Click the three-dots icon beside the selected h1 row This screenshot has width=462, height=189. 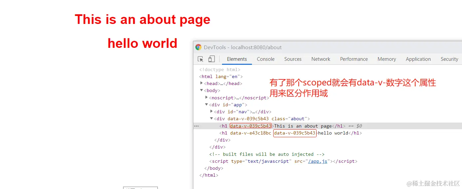click(196, 126)
